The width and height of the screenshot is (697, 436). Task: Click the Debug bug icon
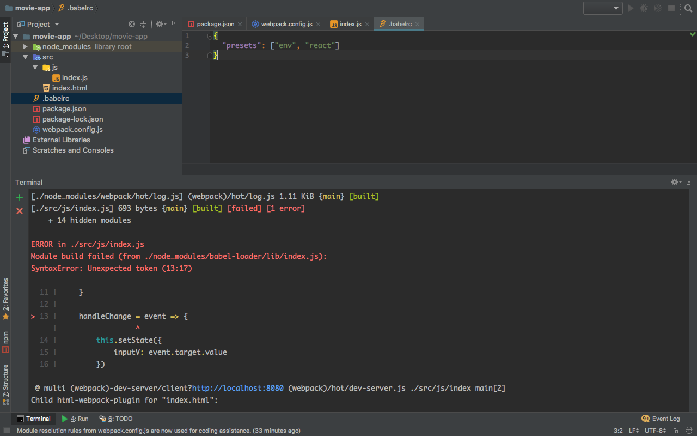click(x=644, y=8)
